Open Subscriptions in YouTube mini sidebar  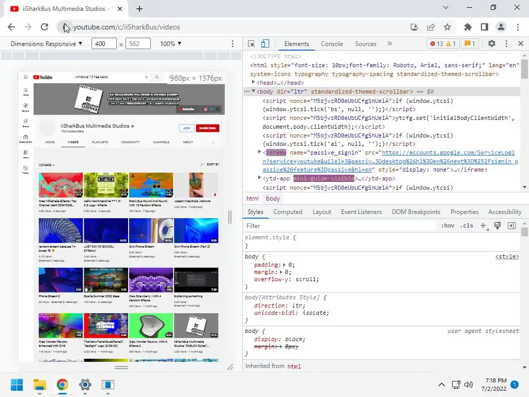tap(26, 139)
